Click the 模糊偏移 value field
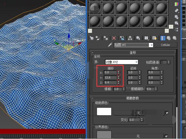186x139 pixels. [x=150, y=89]
